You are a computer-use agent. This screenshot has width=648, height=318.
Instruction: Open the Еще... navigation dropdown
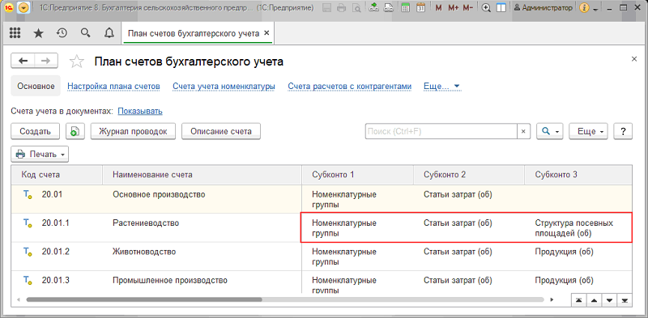point(441,87)
